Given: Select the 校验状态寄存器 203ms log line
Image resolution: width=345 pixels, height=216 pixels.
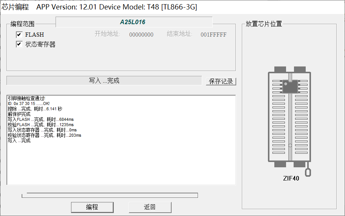Looking at the screenshot, I should (45, 135).
